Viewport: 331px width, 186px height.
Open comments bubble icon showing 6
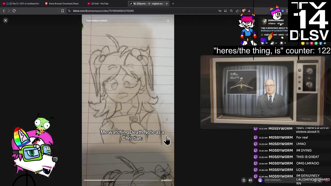coord(272,43)
